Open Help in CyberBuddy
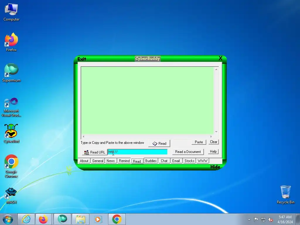 pyautogui.click(x=213, y=151)
